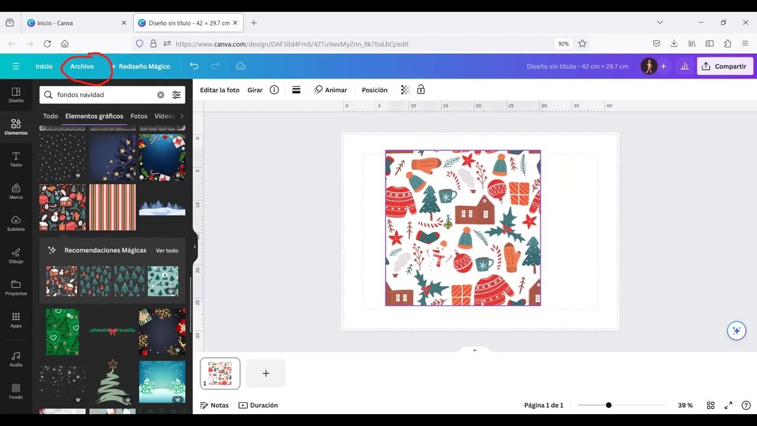Click the Ver todo link
Screen dimensions: 757x426
167,250
